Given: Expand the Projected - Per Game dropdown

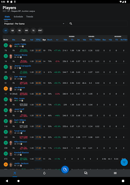Looking at the screenshot, I should point(34,23).
